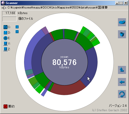Click the 17,168 kBytes size field
This screenshot has height=114, width=129.
click(x=9, y=13)
